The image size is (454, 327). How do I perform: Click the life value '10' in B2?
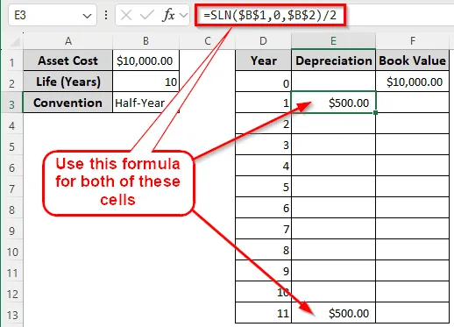coord(145,82)
